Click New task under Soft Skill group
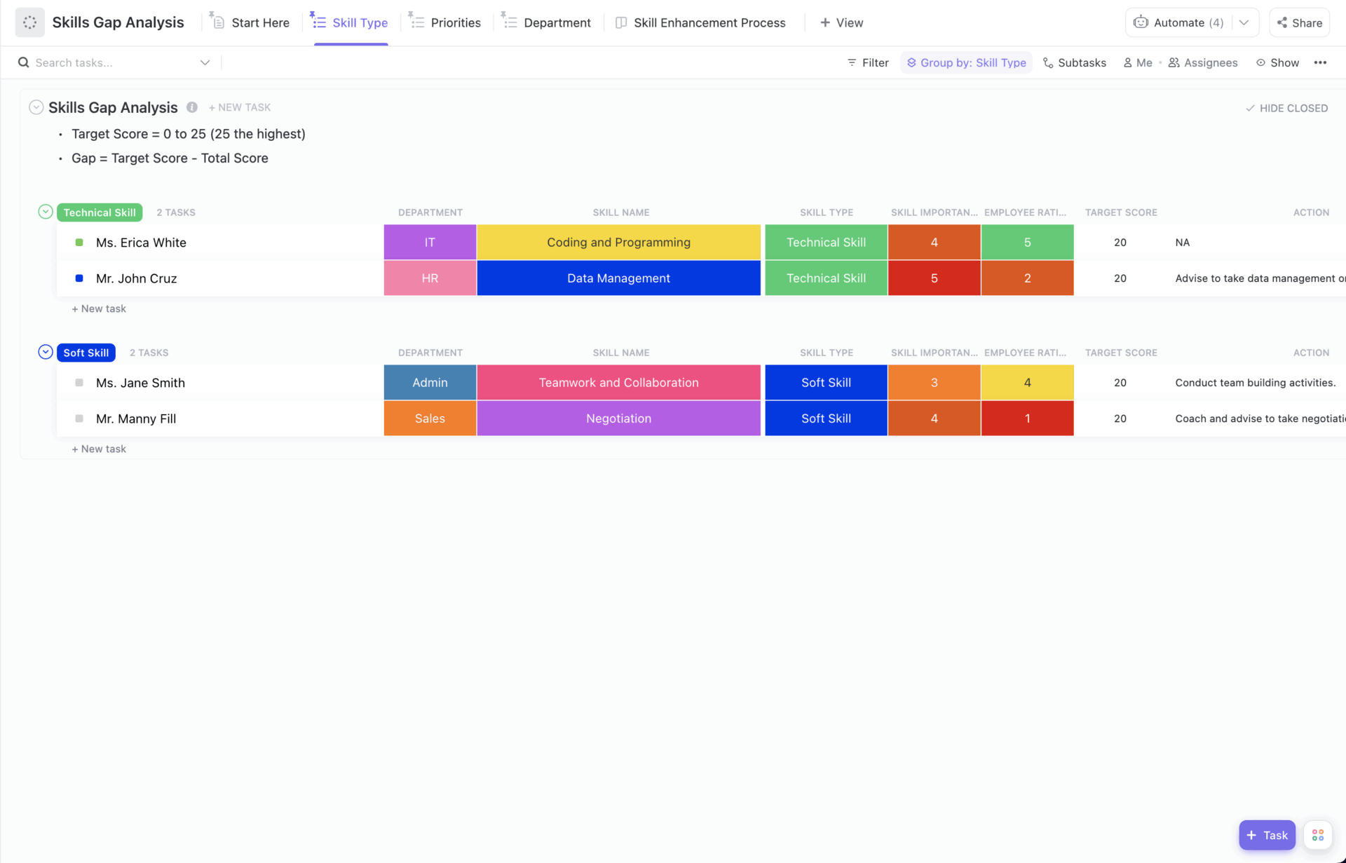The width and height of the screenshot is (1346, 863). 99,449
